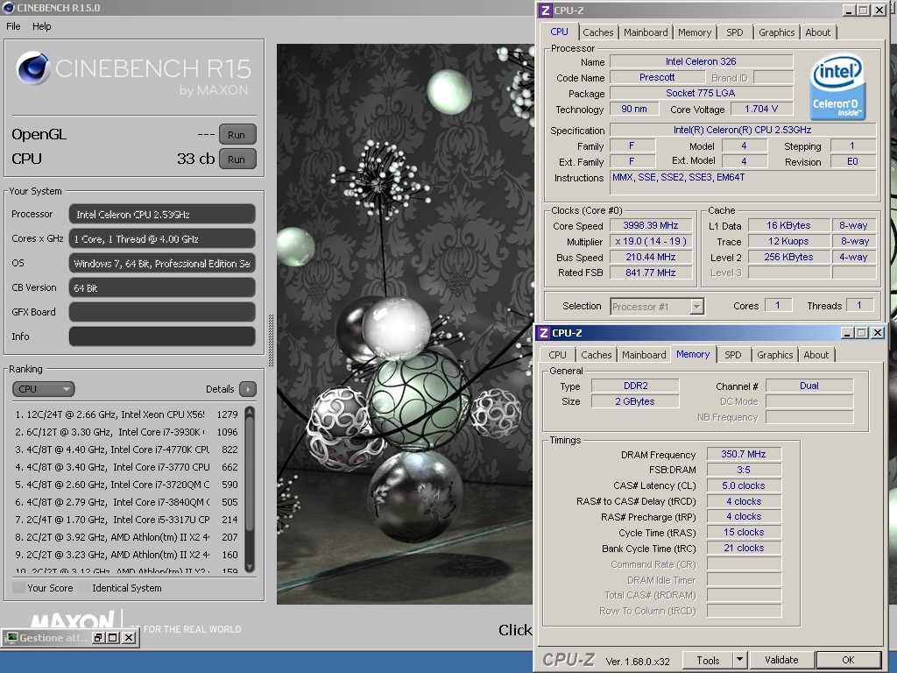
Task: Click the Cinebench title bar app icon
Action: [x=8, y=7]
